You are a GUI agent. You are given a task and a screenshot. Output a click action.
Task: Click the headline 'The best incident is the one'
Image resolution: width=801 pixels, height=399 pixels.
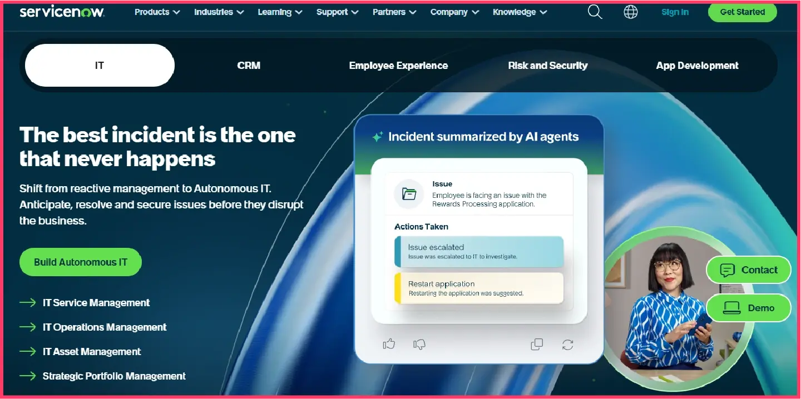pos(157,135)
